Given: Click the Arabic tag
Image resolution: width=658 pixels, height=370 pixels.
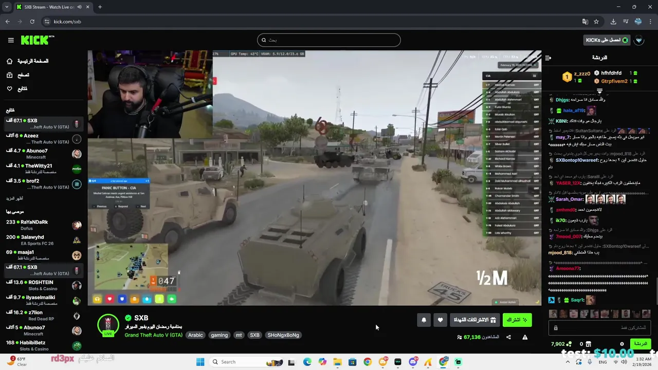Looking at the screenshot, I should pos(195,335).
